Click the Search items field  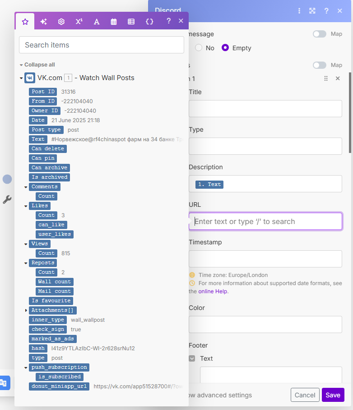pyautogui.click(x=102, y=45)
